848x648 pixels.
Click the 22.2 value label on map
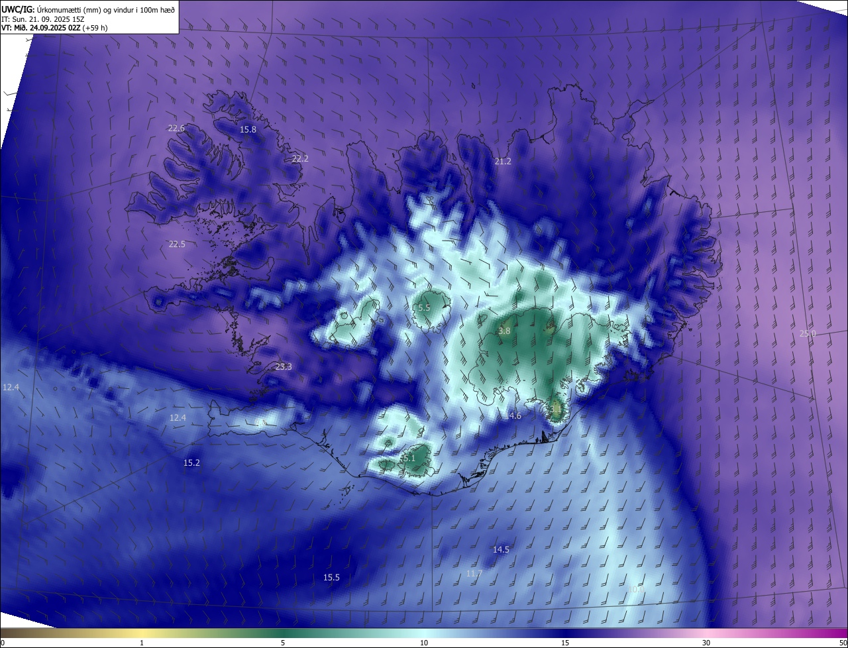tap(300, 158)
